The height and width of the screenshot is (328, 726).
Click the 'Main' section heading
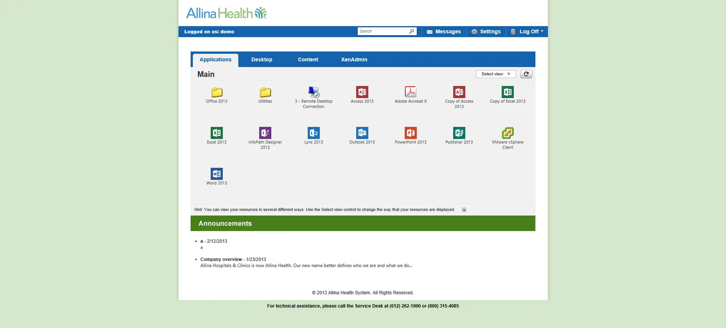coord(206,74)
